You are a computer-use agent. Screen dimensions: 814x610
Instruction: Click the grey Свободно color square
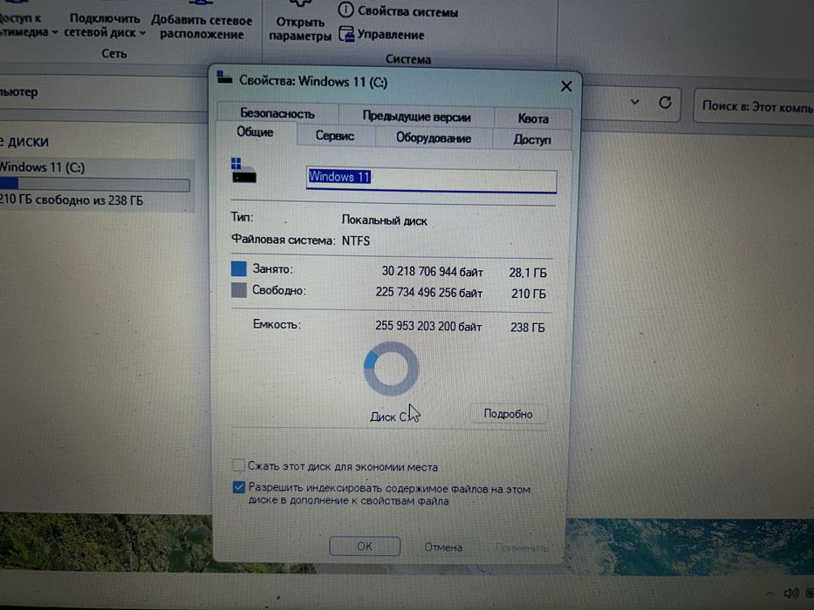tap(238, 290)
